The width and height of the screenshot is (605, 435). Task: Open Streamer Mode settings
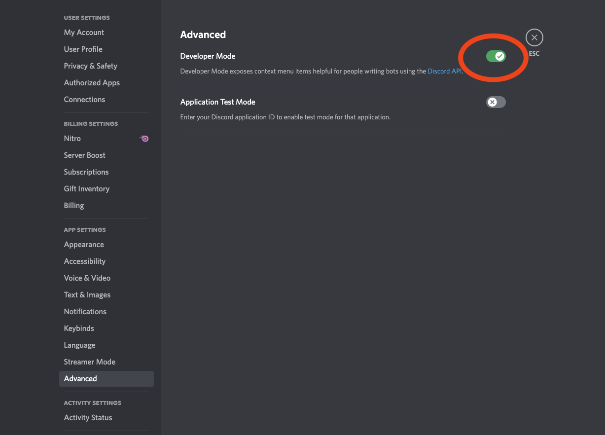click(89, 362)
